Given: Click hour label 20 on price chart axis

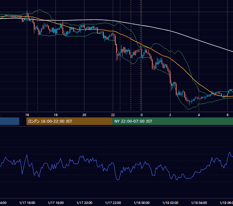Looking at the screenshot, I should coord(84,115).
